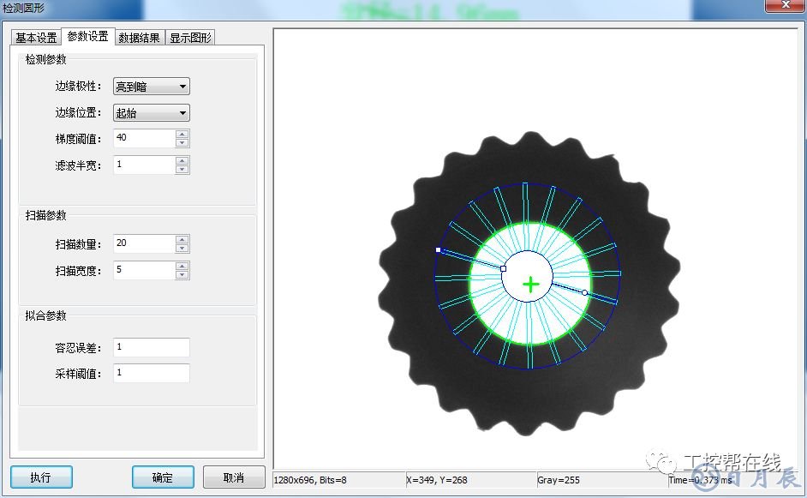Expand the 边缘位置 dropdown

click(152, 113)
